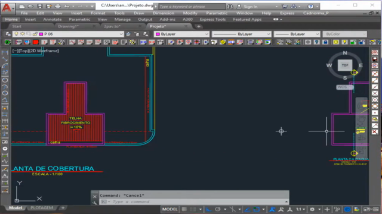
Task: Toggle the layer on/off lightbulb in layer dropdown
Action: 16,34
